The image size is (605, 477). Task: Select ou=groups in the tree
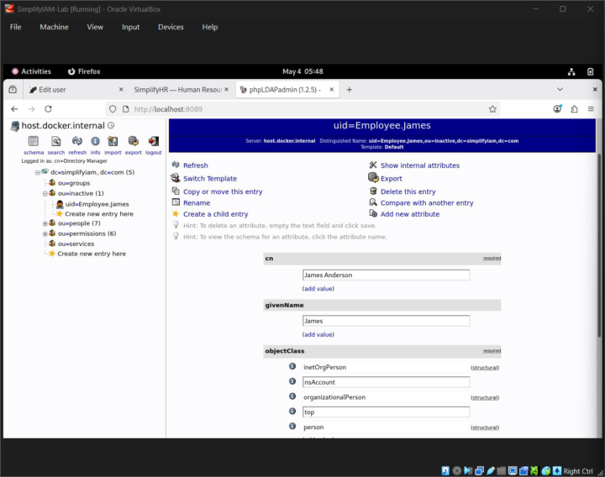coord(74,183)
